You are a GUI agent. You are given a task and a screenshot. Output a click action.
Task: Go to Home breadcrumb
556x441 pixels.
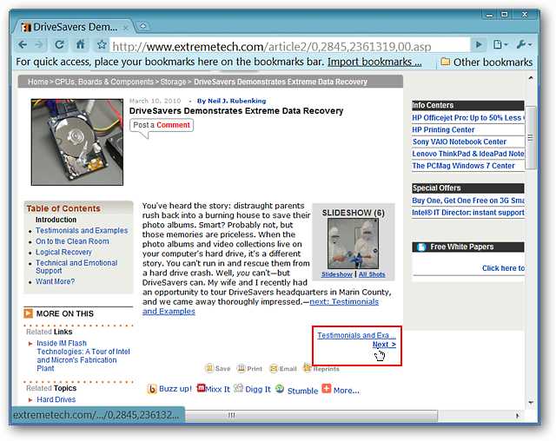click(38, 82)
